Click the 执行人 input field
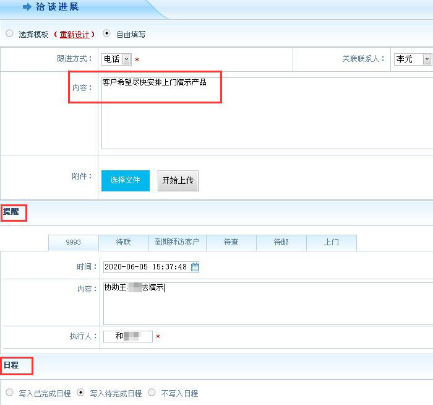Screen dimensions: 433x405 [x=128, y=336]
